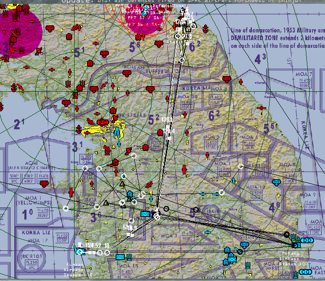The image size is (325, 281).
Task: Select the blue CG cruiser unit icon
Action: click(x=305, y=272)
